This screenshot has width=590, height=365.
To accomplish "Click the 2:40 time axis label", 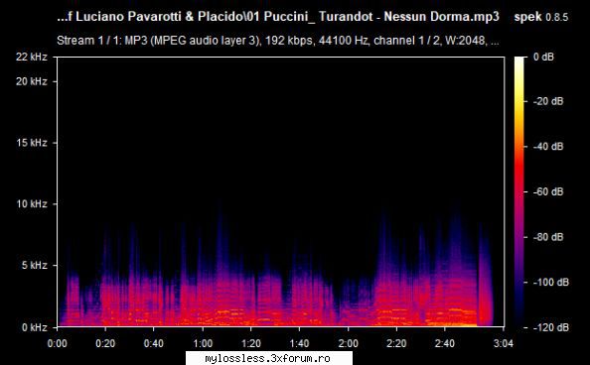I will 445,343.
